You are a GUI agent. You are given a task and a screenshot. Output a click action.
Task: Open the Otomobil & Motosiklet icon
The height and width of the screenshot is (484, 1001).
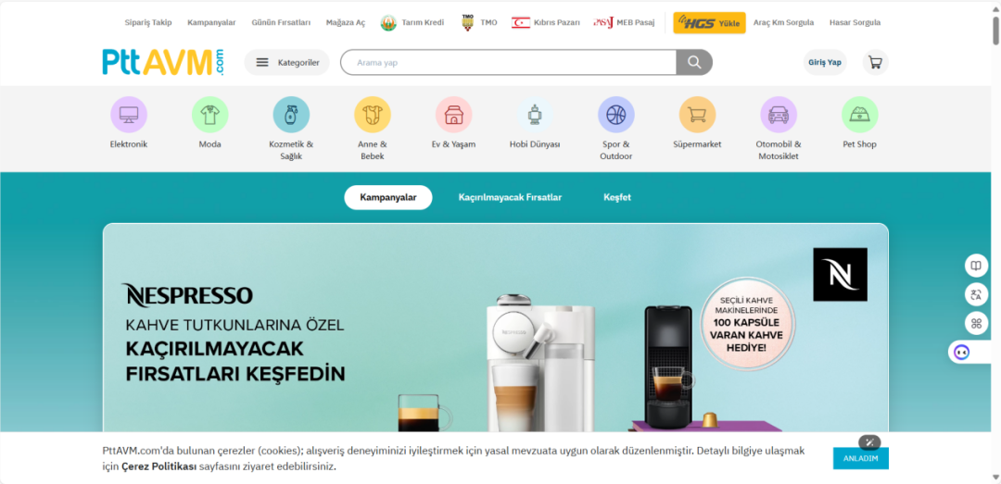coord(779,115)
